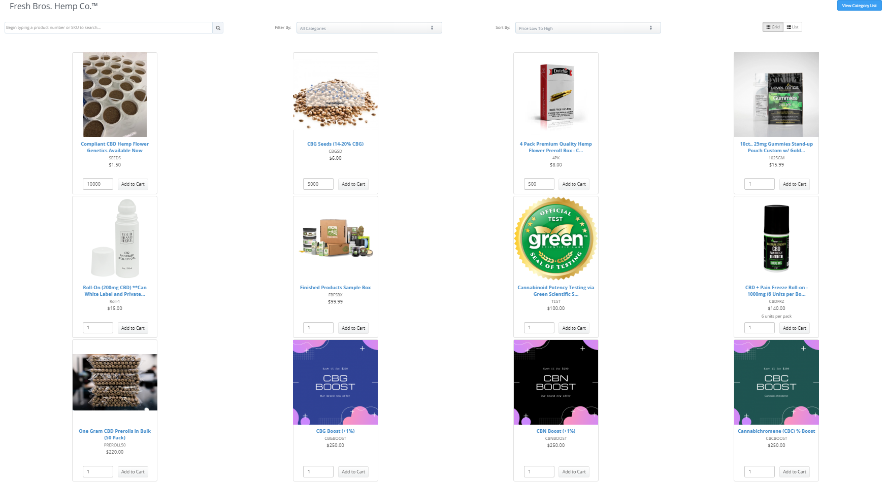Add CBG Seeds to cart
The width and height of the screenshot is (887, 483).
353,184
